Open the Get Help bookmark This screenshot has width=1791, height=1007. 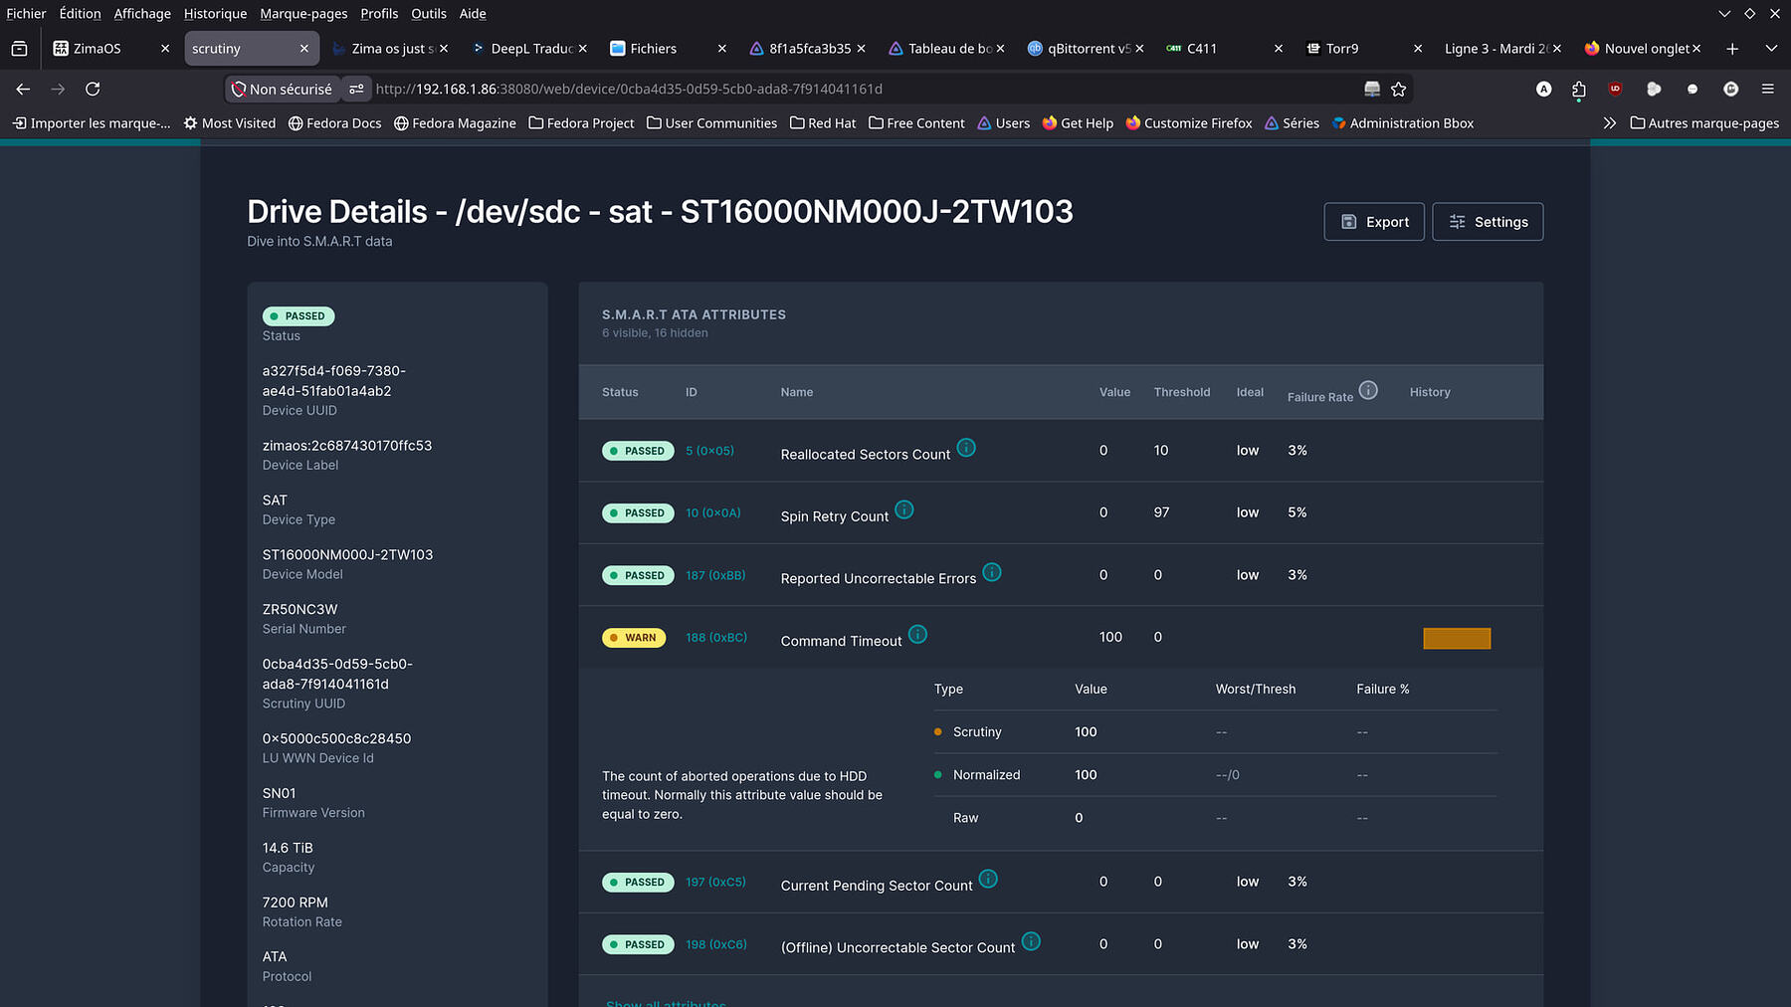(1078, 123)
